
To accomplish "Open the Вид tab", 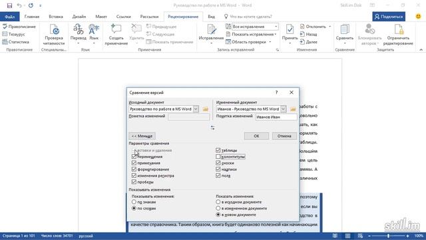I will (x=211, y=17).
